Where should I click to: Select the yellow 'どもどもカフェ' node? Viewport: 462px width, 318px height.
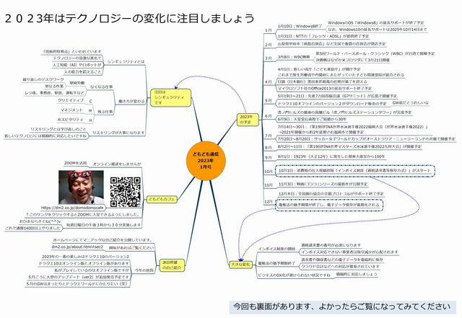(162, 199)
